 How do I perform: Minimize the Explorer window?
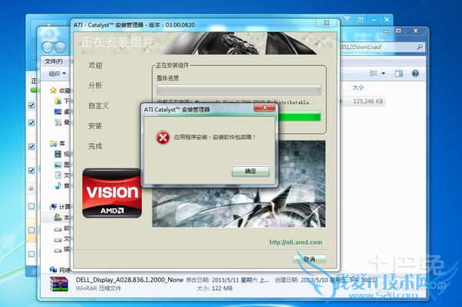click(386, 31)
